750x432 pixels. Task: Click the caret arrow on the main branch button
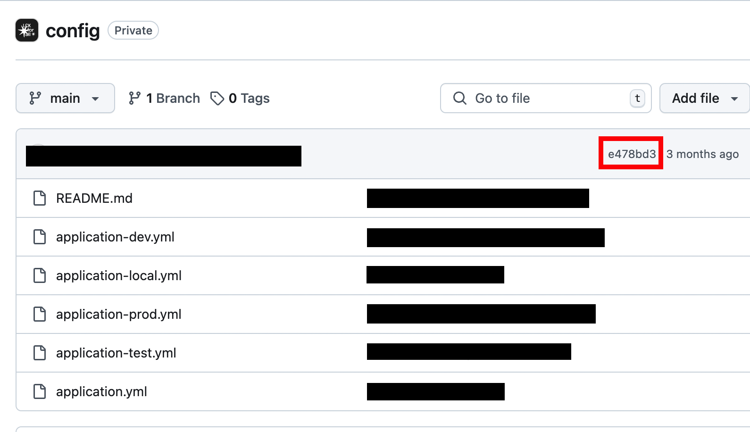(95, 99)
